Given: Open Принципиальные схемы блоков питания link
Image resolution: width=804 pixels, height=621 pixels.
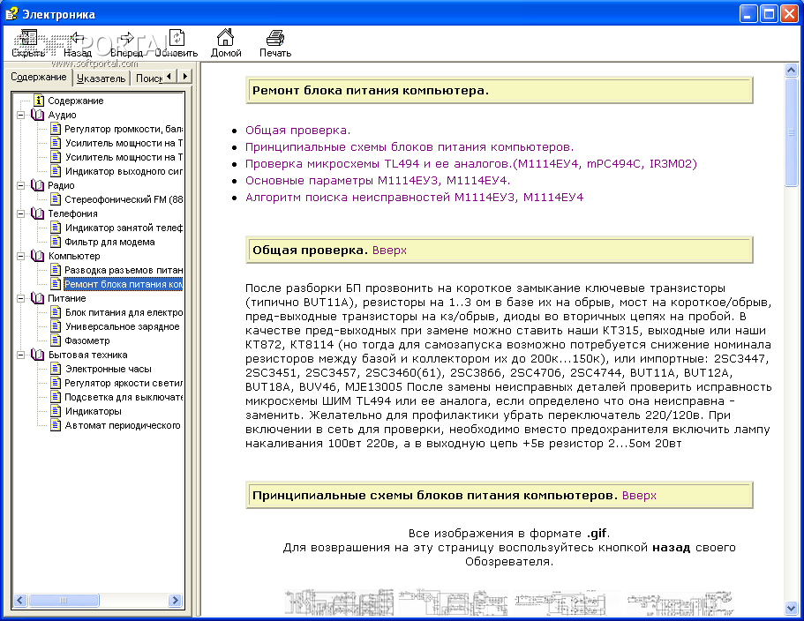Looking at the screenshot, I should pos(410,147).
